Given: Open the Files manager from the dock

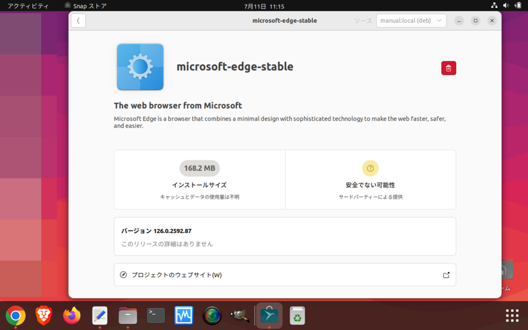Looking at the screenshot, I should click(x=128, y=316).
